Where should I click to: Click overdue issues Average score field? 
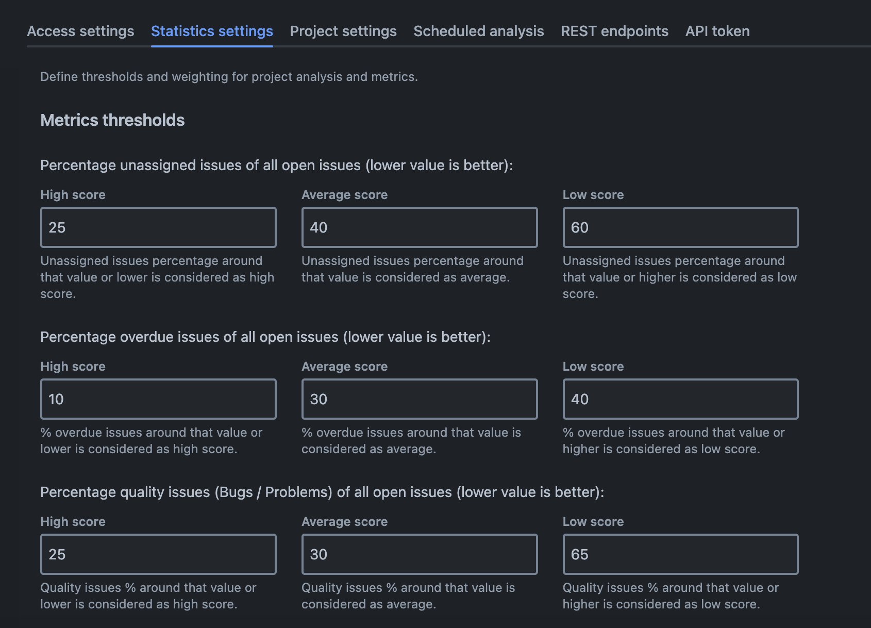[x=419, y=399]
